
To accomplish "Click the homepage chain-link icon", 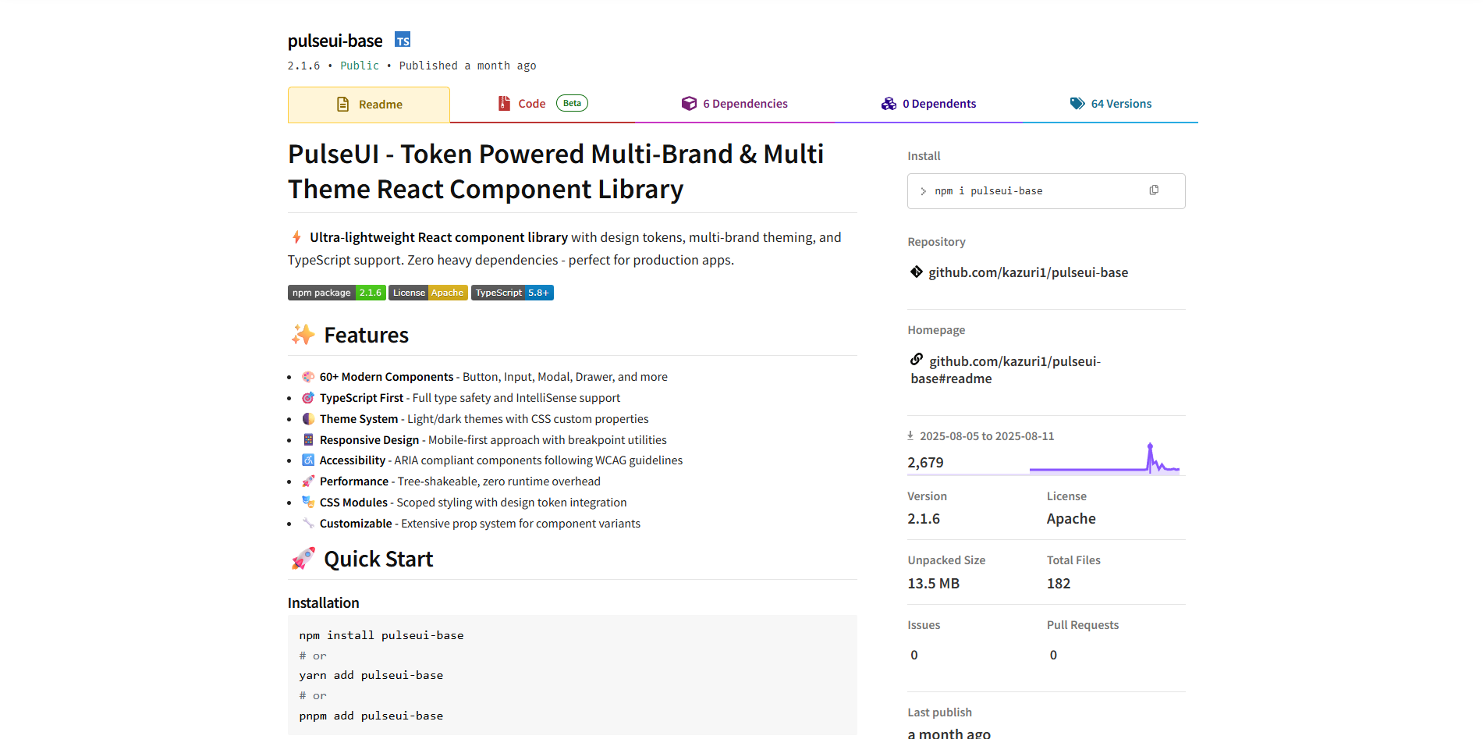I will [x=917, y=360].
